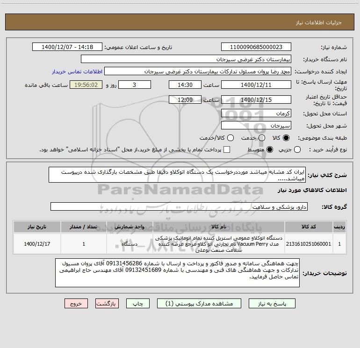Open the اطلاعات تماس خریدار link

tap(77, 71)
